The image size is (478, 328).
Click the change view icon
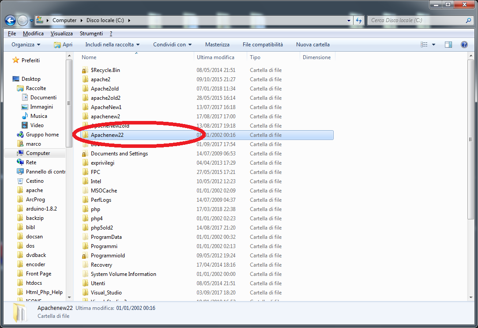point(424,45)
